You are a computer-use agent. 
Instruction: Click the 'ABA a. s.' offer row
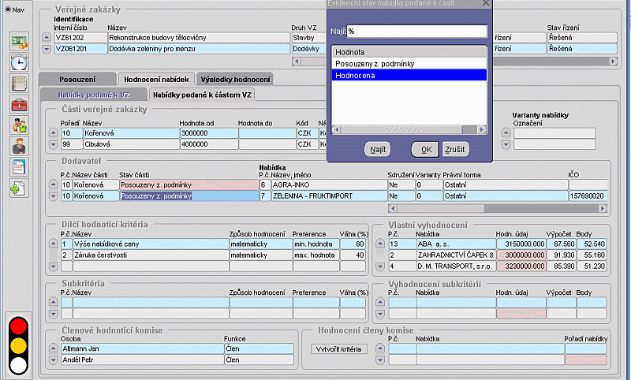[456, 244]
